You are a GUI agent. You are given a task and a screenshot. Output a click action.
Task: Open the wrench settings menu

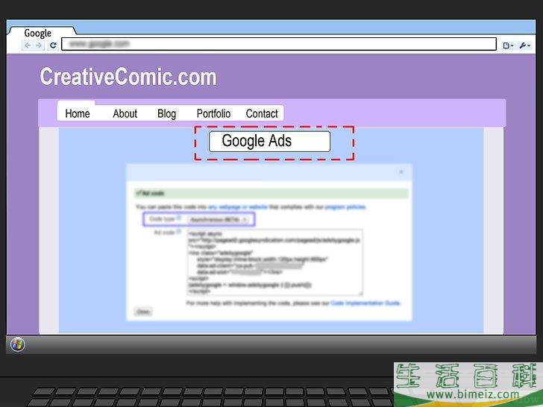(524, 45)
